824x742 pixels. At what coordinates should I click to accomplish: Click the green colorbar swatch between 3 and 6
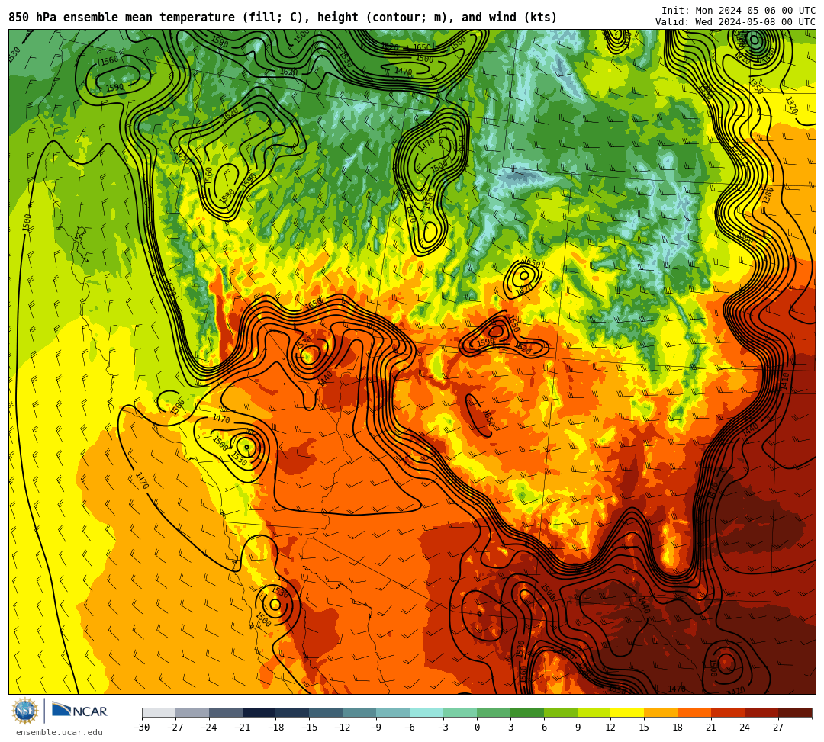click(527, 712)
